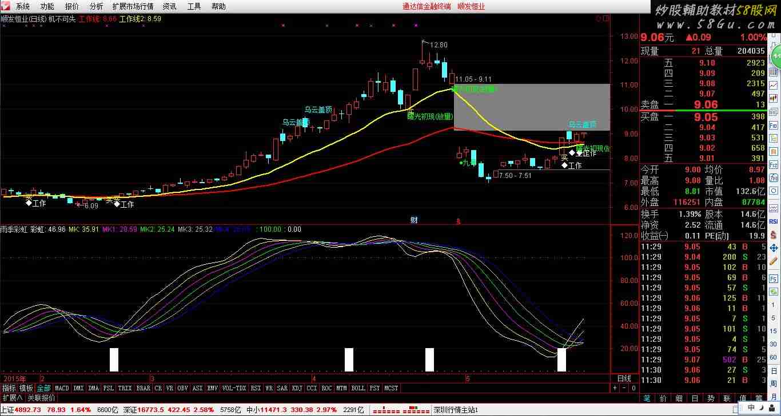Click the 0 reset button
The width and height of the screenshot is (781, 416).
(x=633, y=388)
